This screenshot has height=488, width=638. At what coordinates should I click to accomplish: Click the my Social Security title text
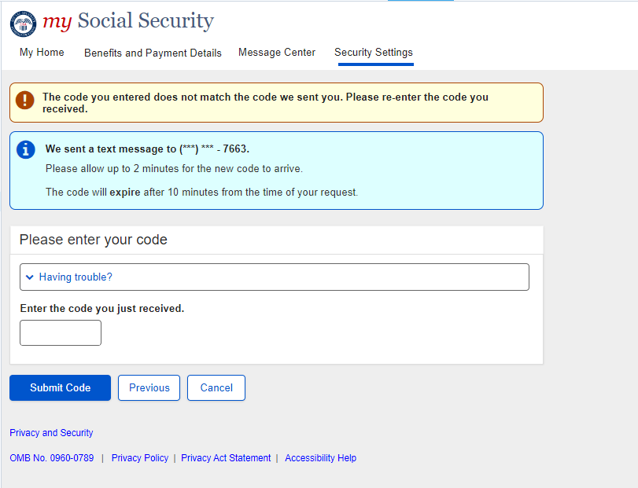click(128, 21)
